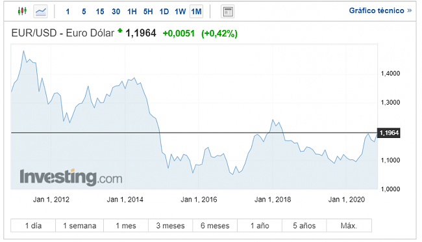Open the Gráfico técnico link
The width and height of the screenshot is (422, 242).
[x=380, y=10]
